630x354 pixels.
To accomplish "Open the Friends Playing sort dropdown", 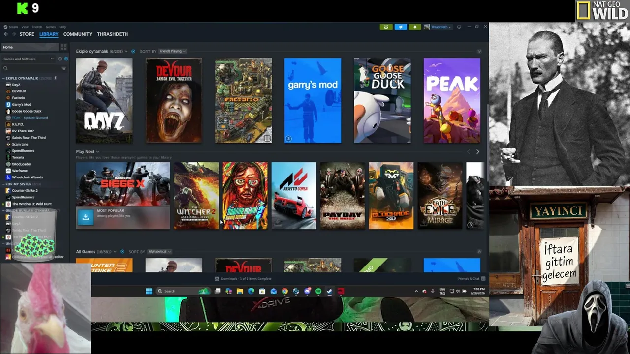I will (172, 51).
